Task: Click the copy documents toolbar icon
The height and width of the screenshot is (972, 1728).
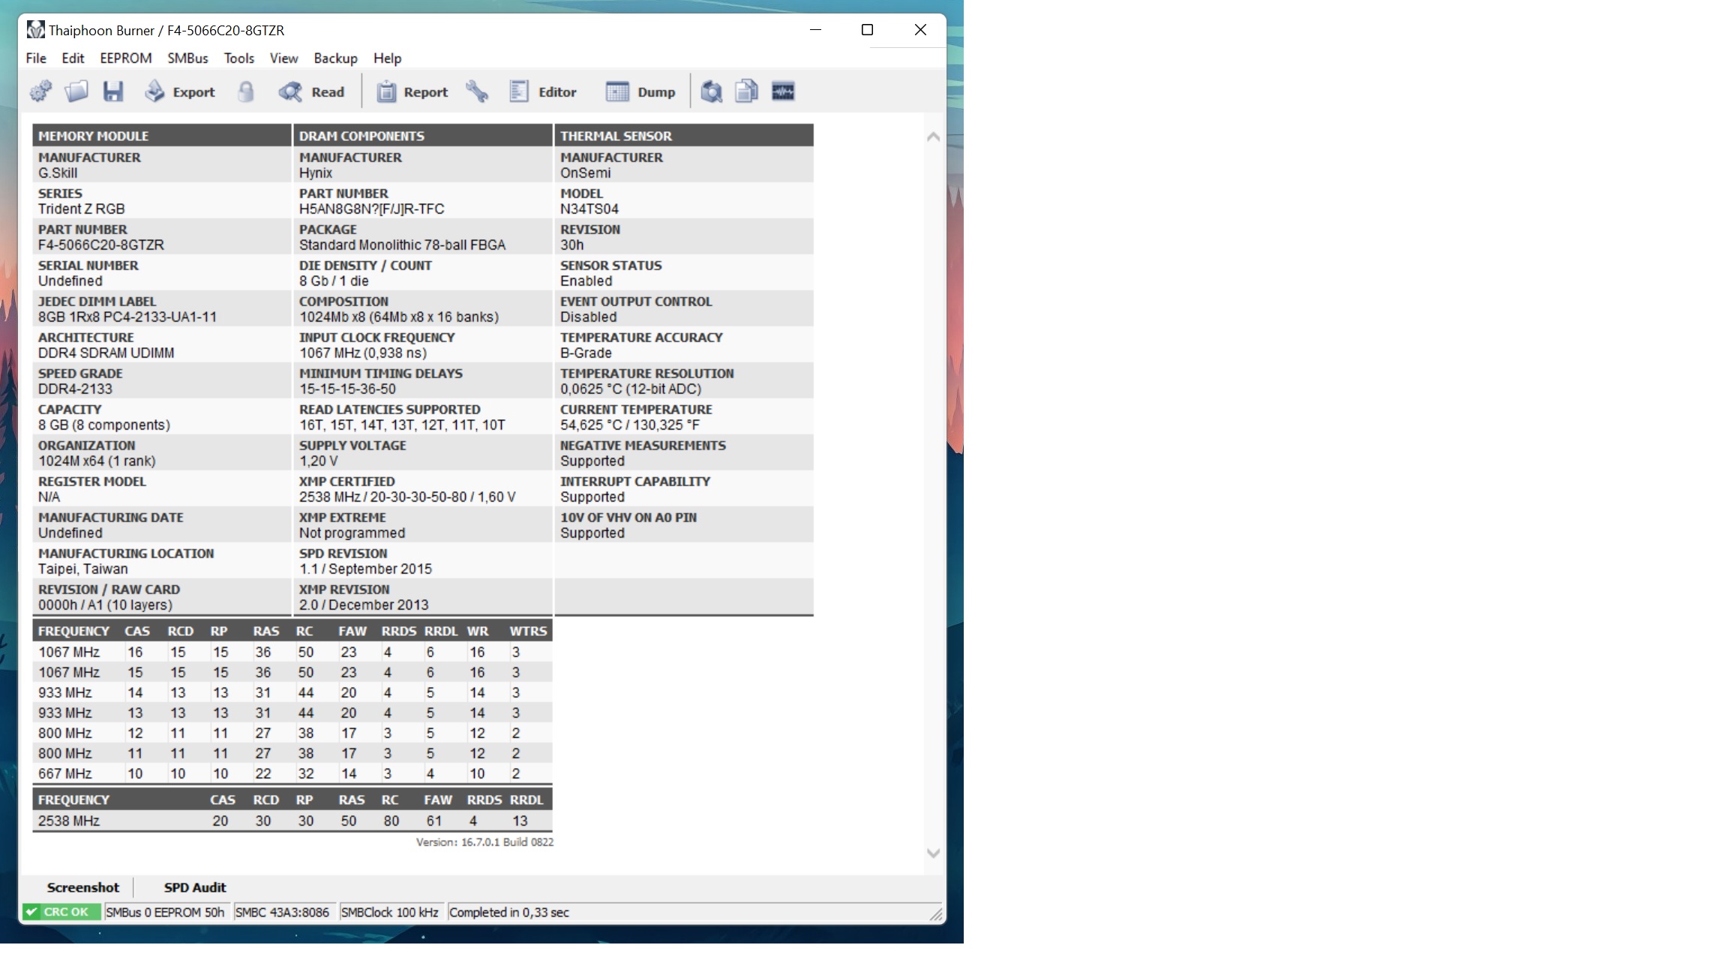Action: point(746,91)
